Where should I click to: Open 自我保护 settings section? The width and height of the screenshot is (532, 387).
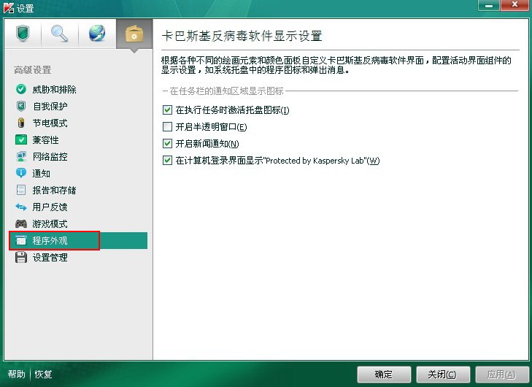pyautogui.click(x=50, y=107)
